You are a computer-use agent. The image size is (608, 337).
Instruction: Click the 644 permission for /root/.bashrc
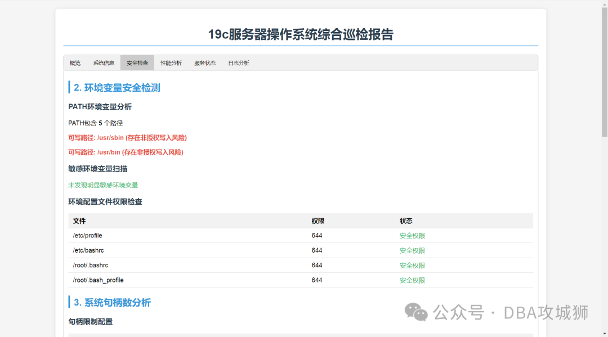point(317,266)
